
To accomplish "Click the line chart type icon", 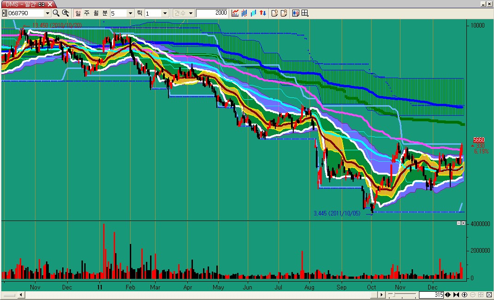I will point(235,13).
